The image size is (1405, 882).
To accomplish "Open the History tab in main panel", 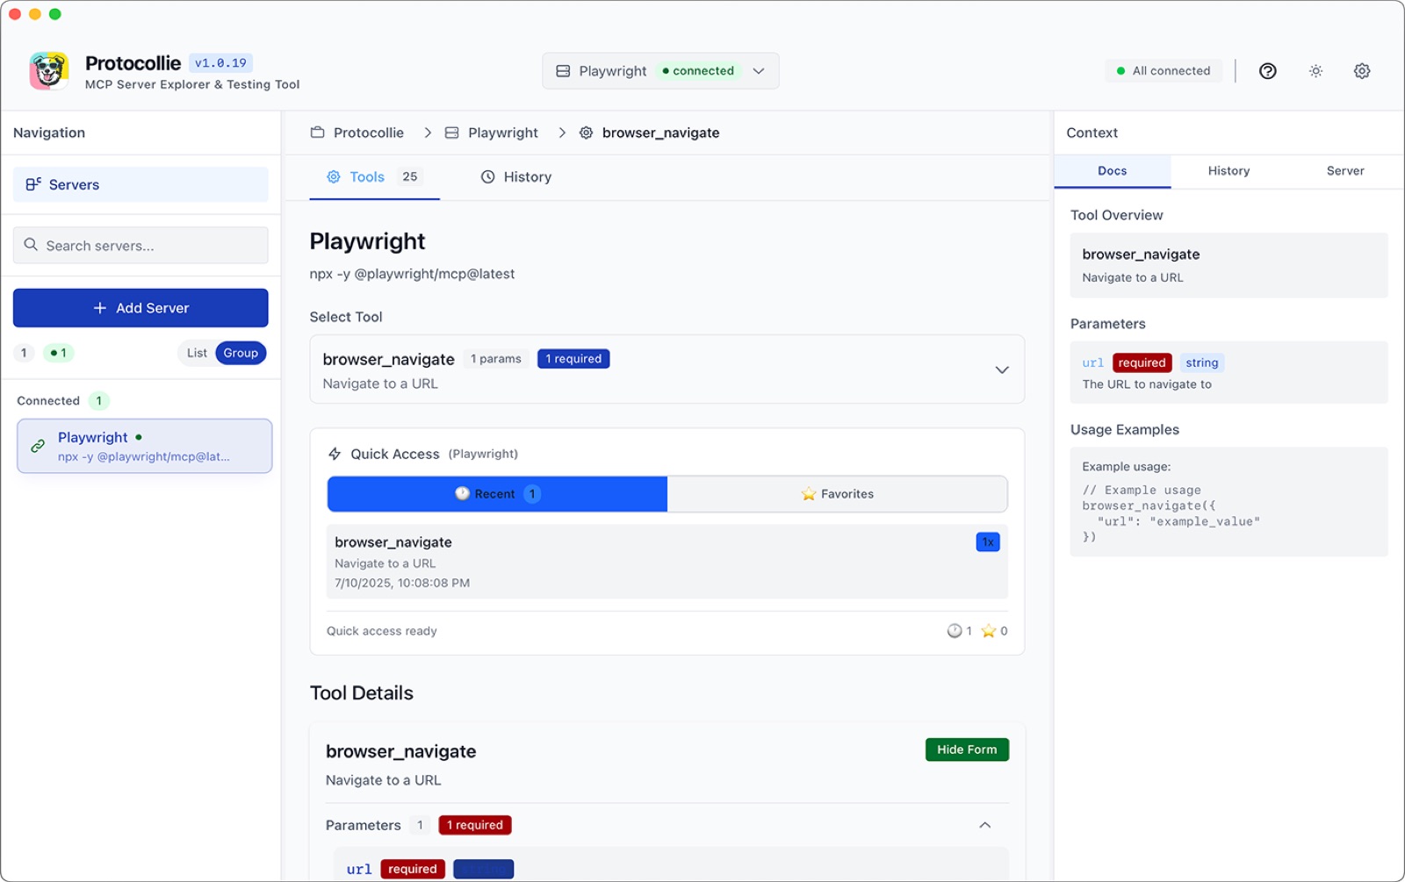I will click(x=516, y=177).
